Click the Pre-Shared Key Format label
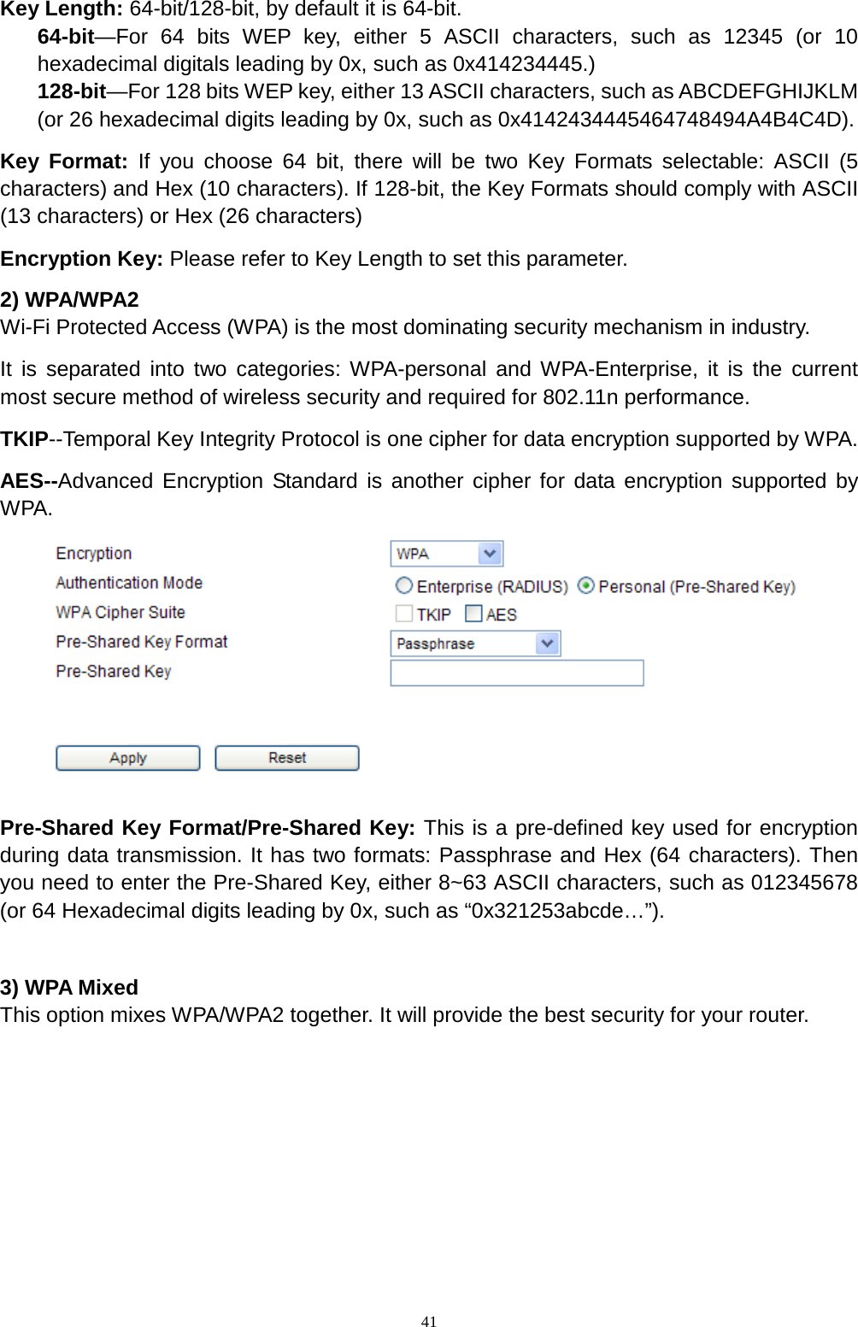 point(142,642)
